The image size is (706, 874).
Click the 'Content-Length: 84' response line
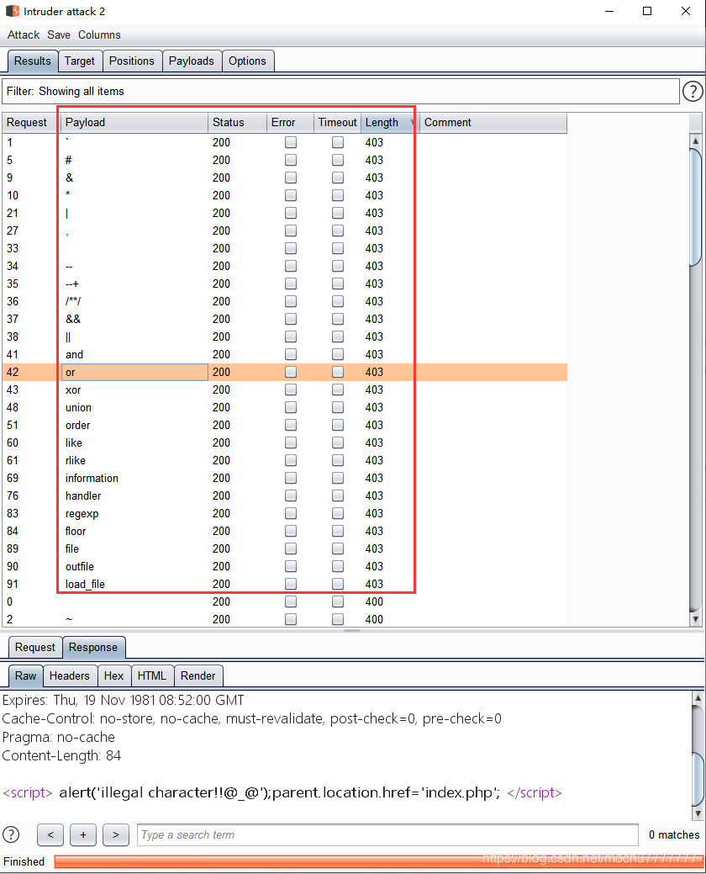(62, 756)
